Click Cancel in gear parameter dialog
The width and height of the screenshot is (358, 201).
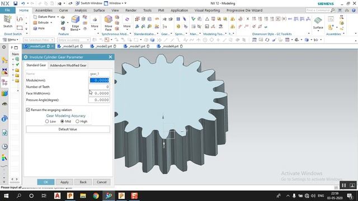pyautogui.click(x=102, y=182)
